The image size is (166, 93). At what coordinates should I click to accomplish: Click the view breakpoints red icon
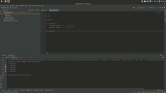tap(3, 70)
